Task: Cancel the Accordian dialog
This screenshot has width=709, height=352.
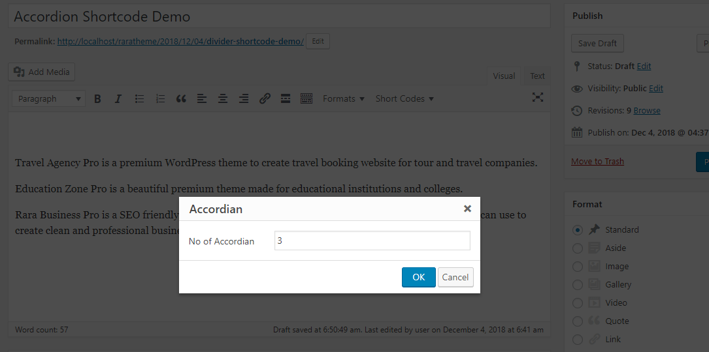Action: tap(455, 277)
